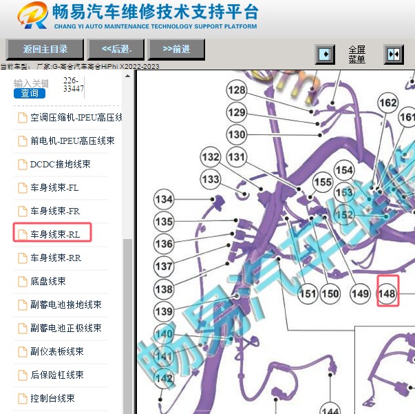The width and height of the screenshot is (415, 414).
Task: Collapse the sidebar with right-arrow panel icon
Action: click(x=325, y=54)
